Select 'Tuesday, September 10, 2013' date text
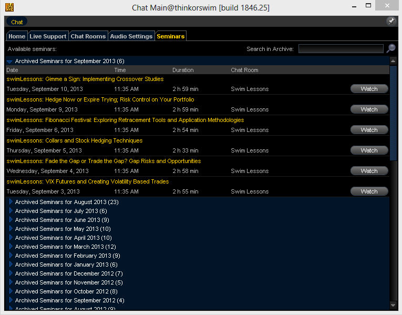This screenshot has height=315, width=402. coord(45,89)
